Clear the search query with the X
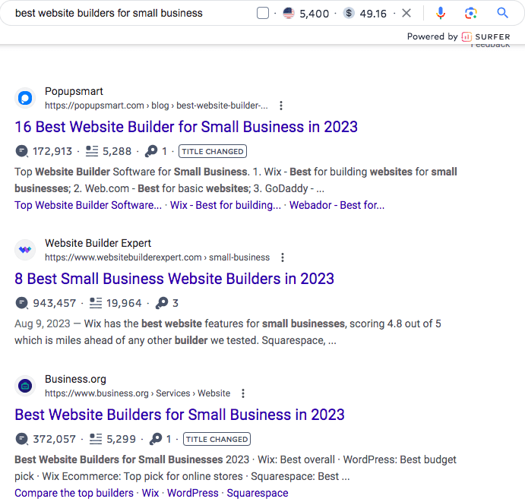 [x=406, y=13]
